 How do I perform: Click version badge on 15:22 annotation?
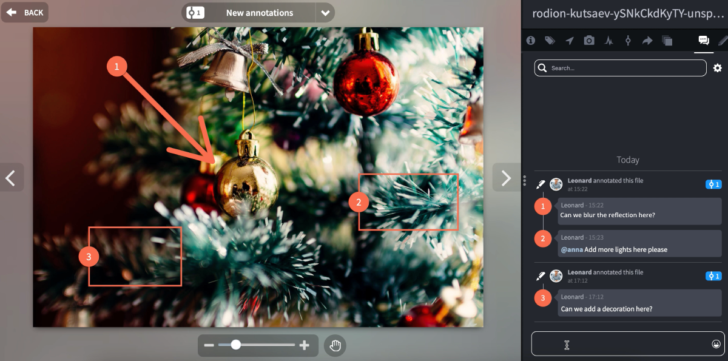[x=713, y=184]
